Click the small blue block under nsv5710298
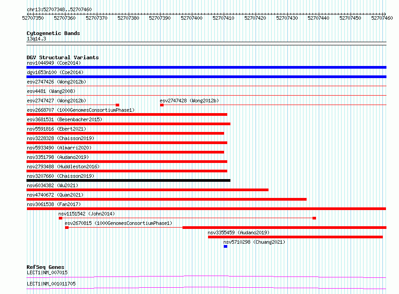Screen dimensions: 399x294 (x=226, y=246)
